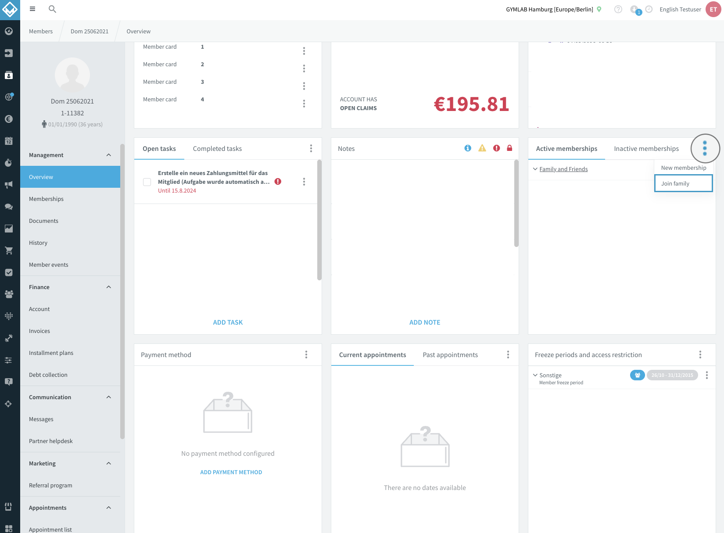Open the hamburger navigation menu
Image resolution: width=724 pixels, height=533 pixels.
pyautogui.click(x=32, y=9)
